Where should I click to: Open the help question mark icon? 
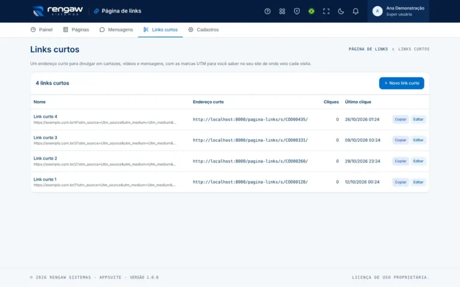[x=267, y=11]
